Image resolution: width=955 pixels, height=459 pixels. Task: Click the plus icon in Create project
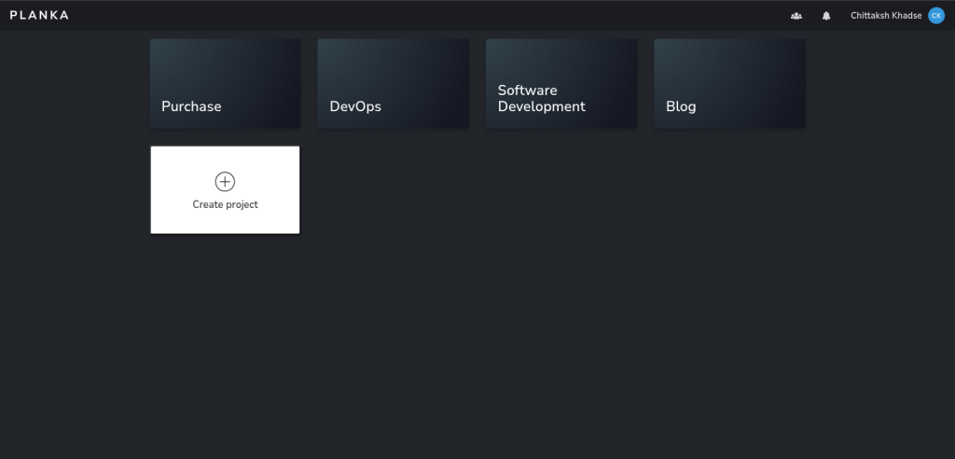225,182
